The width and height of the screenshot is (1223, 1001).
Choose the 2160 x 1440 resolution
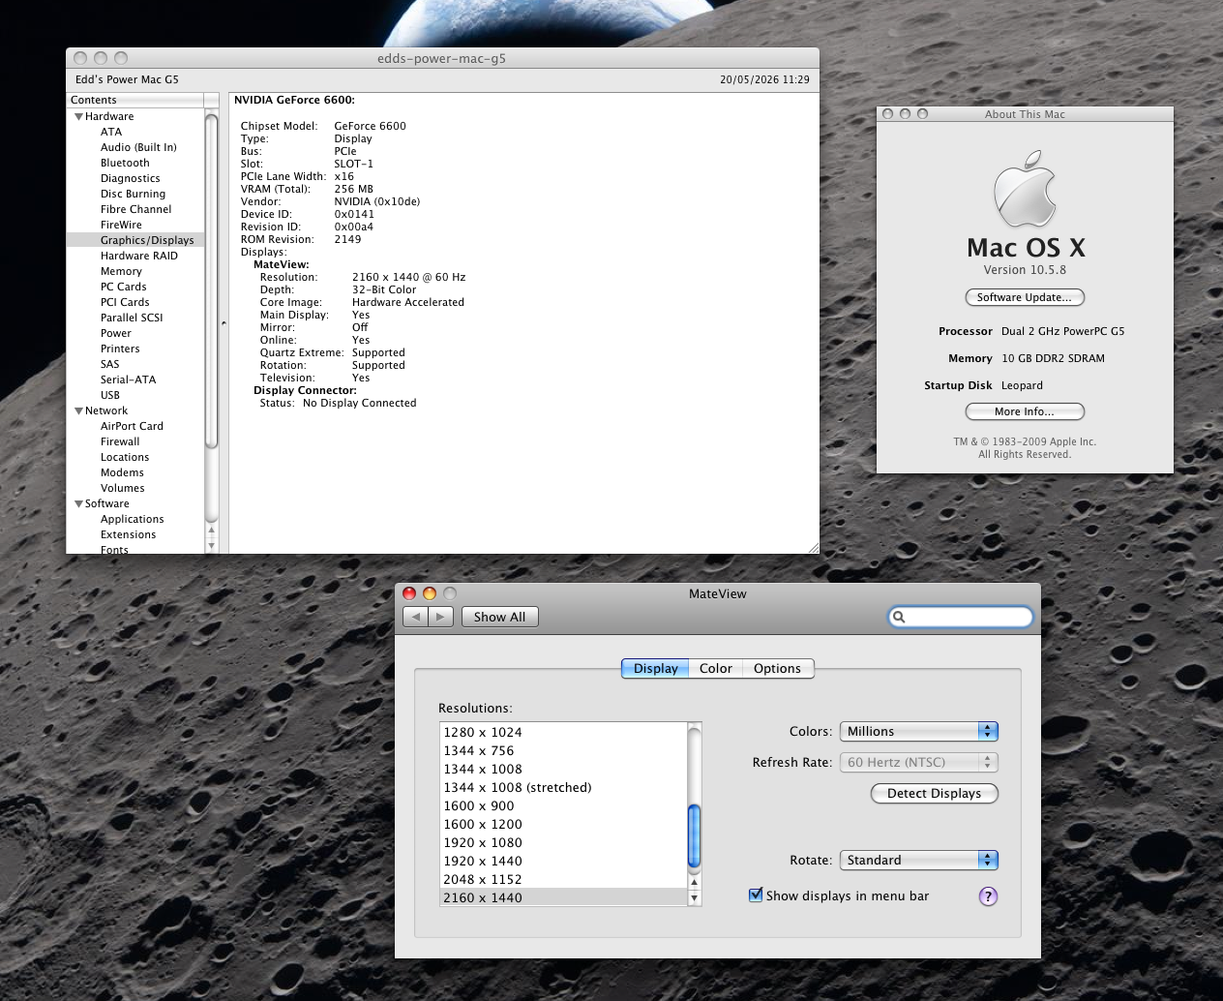pos(563,897)
